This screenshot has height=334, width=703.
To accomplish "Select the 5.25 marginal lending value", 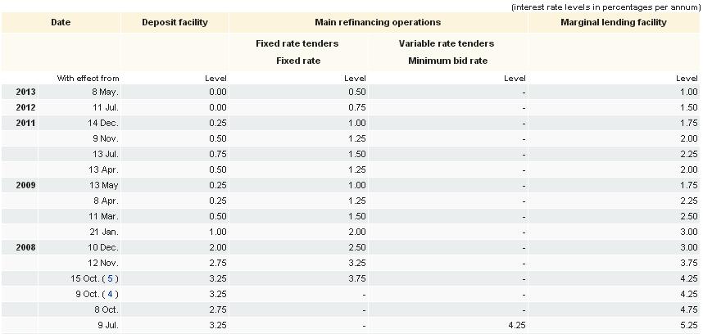I will pos(688,325).
